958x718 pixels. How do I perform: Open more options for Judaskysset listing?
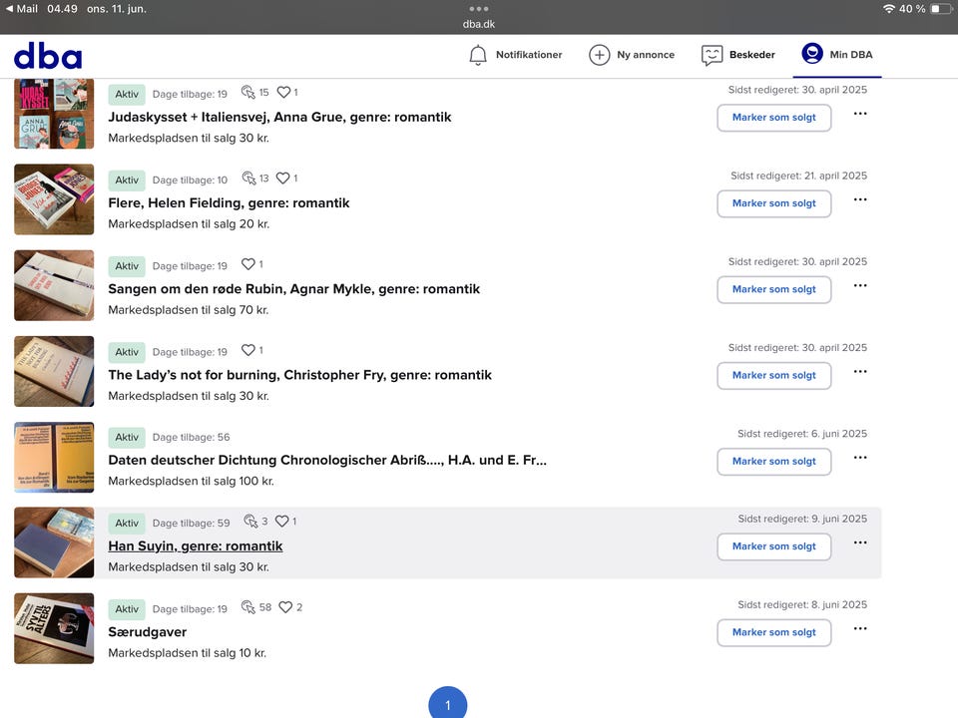pos(860,114)
